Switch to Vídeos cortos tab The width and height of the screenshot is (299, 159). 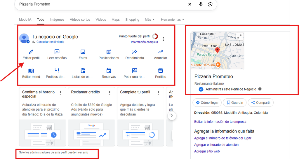tap(80, 20)
